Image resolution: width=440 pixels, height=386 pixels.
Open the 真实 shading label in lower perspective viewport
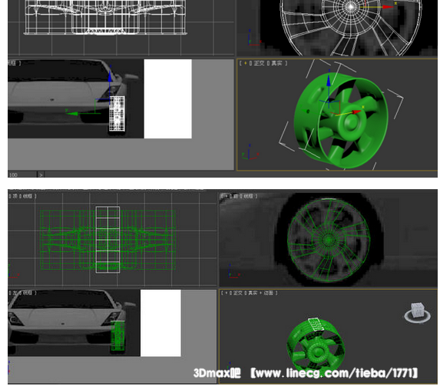pos(253,293)
